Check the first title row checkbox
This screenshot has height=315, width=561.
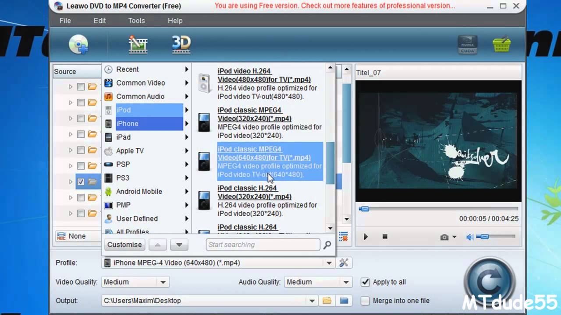(x=81, y=87)
